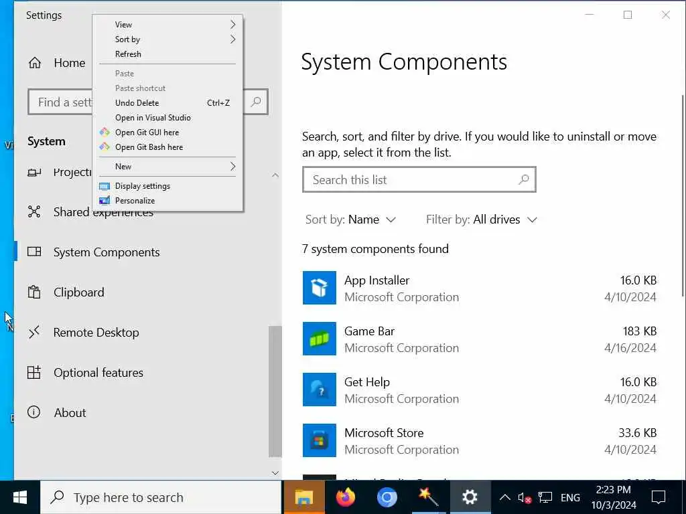Screen dimensions: 686x514
Task: Click the ENG language indicator
Action: click(570, 497)
